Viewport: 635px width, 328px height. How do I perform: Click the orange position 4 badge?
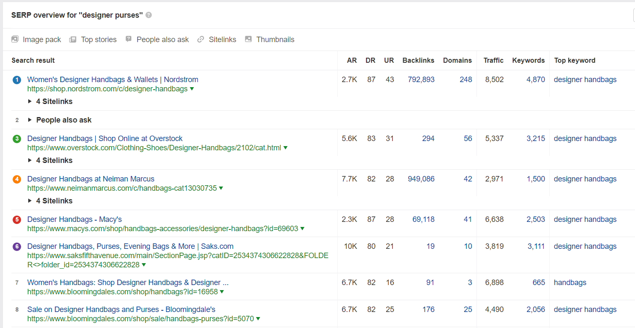[17, 179]
